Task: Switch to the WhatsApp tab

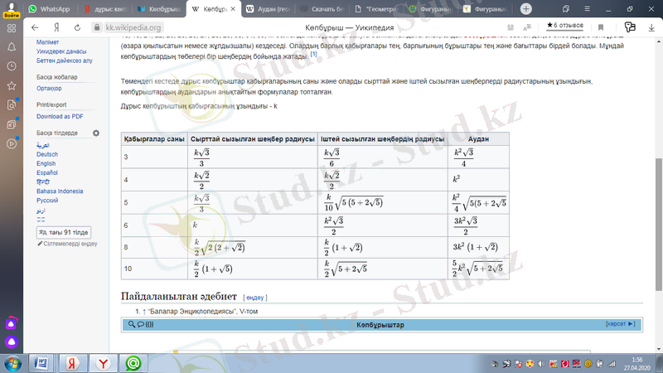Action: (51, 9)
